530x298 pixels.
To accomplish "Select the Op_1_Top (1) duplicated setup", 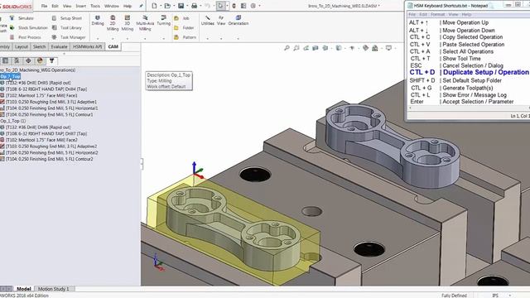I will (13, 121).
